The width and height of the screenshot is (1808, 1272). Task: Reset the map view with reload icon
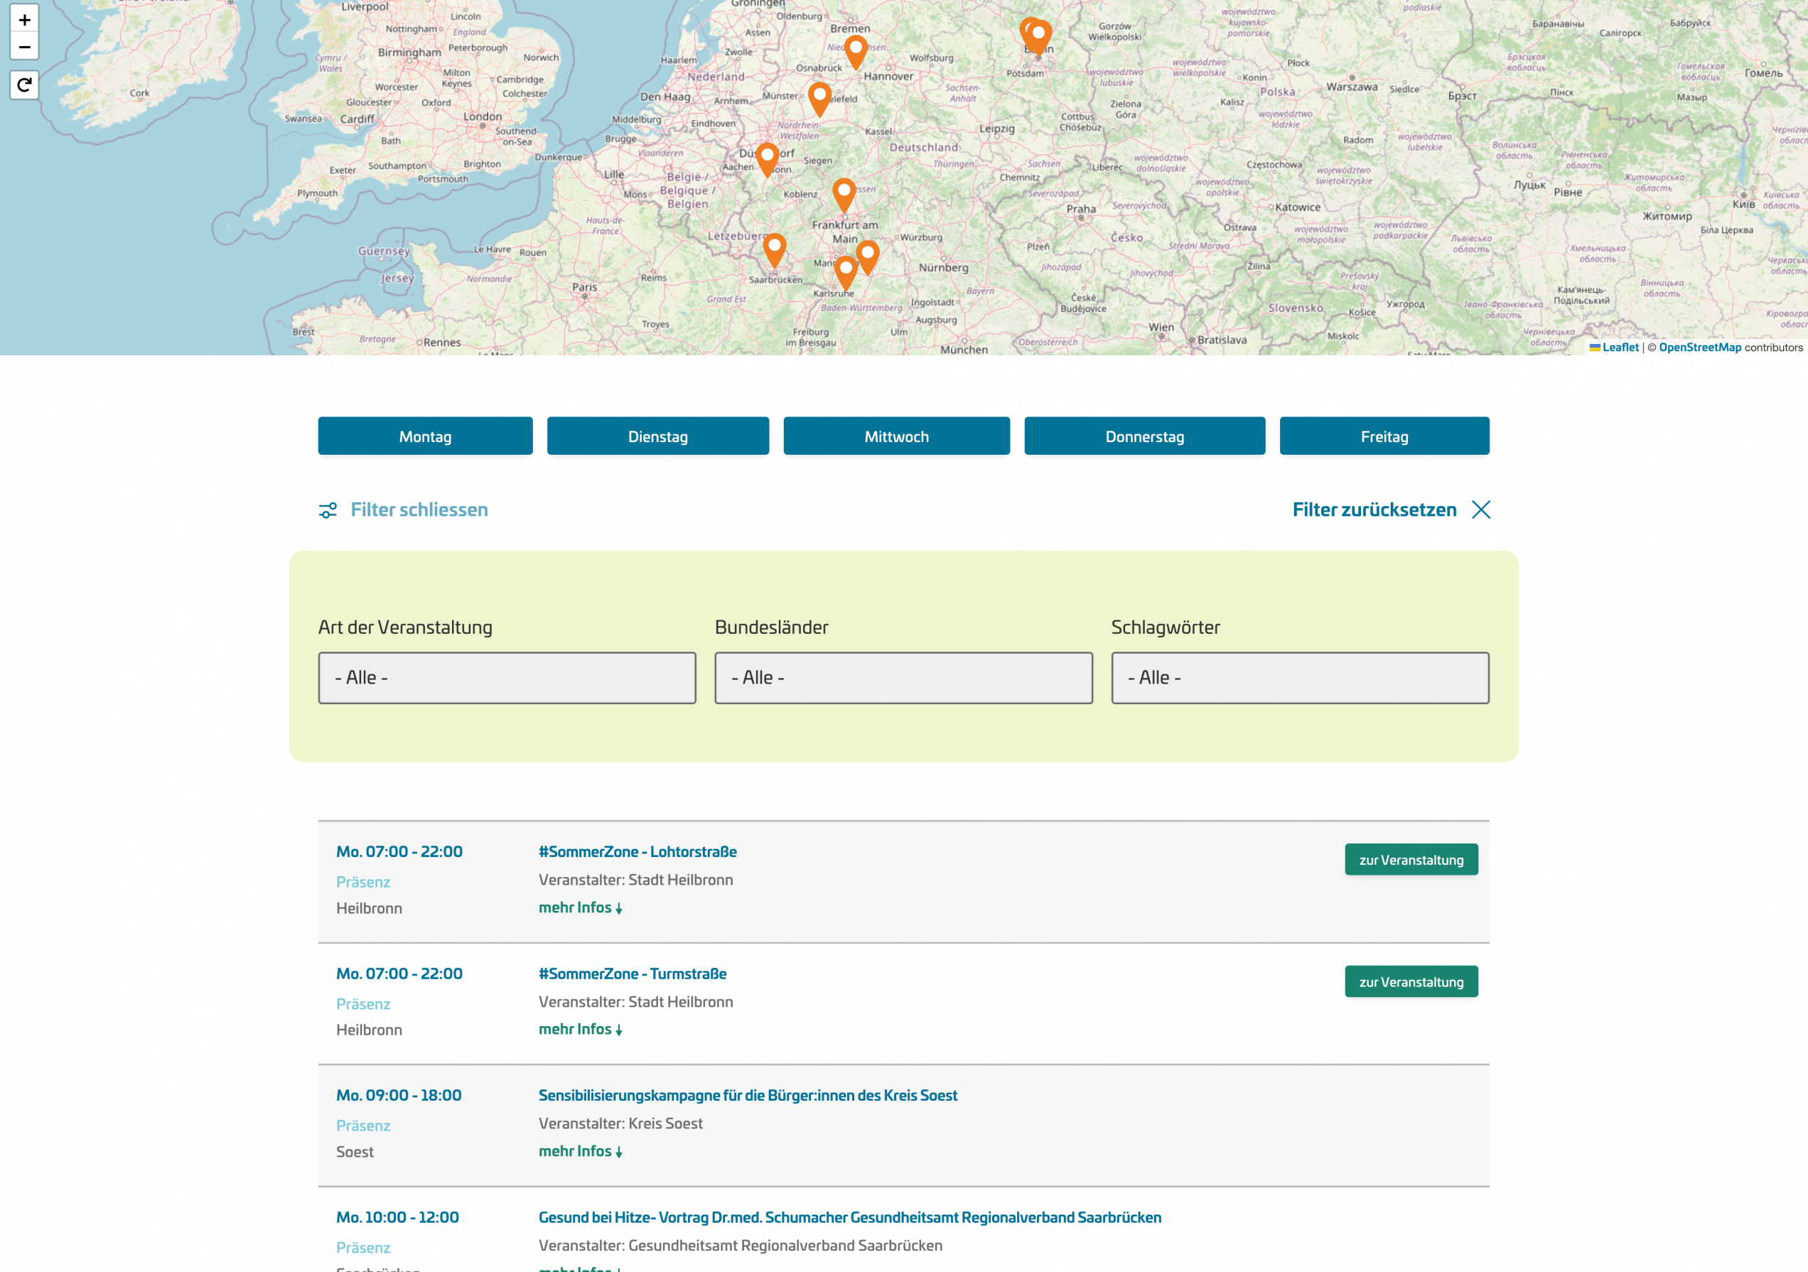(24, 85)
